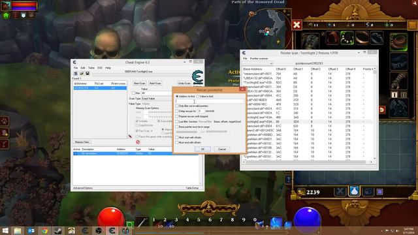418x235 pixels.
Task: Click the Windows Start button
Action: tap(5, 230)
